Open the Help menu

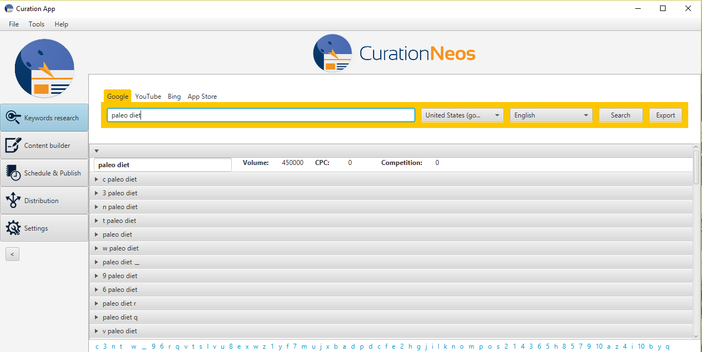point(61,24)
